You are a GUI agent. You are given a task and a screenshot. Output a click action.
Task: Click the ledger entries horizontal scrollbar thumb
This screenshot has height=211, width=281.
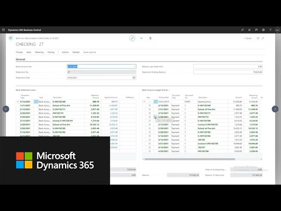(x=190, y=159)
